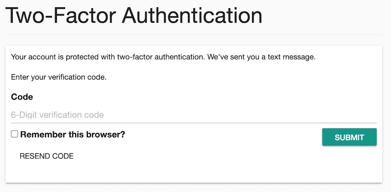This screenshot has width=391, height=192.
Task: Focus the 6-Digit verification code field
Action: point(193,115)
